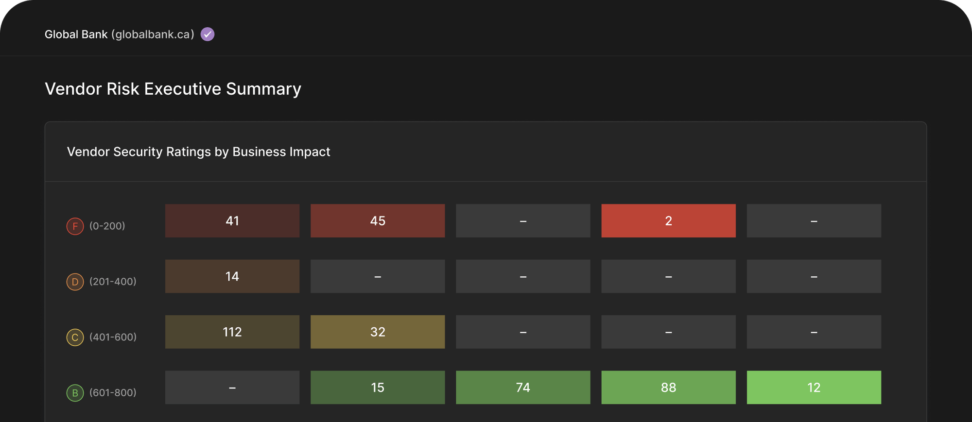Screen dimensions: 972x422
Task: Click the bright red cell showing 2
Action: pyautogui.click(x=668, y=221)
